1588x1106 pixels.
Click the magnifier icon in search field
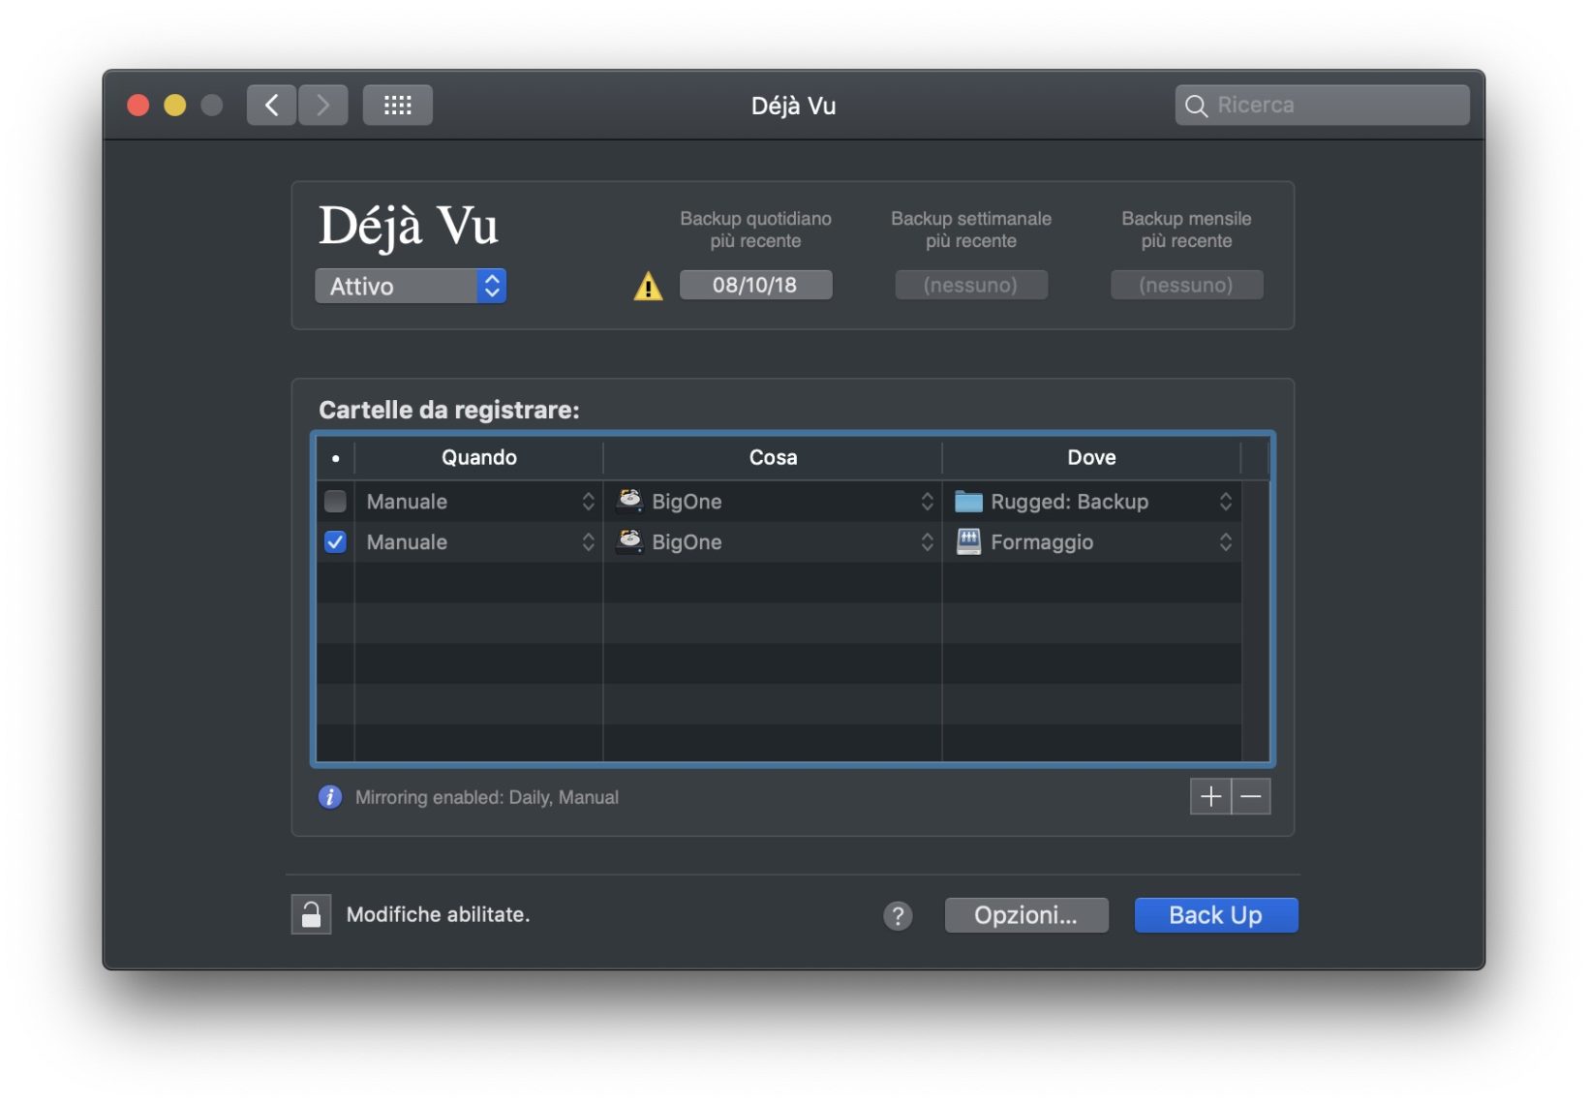pyautogui.click(x=1197, y=106)
